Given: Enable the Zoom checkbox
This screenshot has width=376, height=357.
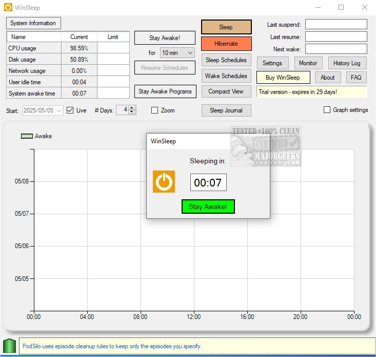Looking at the screenshot, I should pyautogui.click(x=155, y=110).
